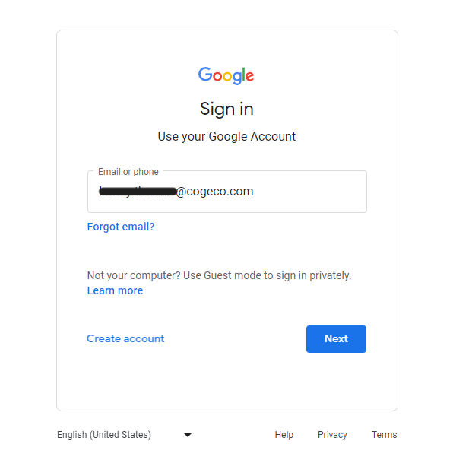This screenshot has width=472, height=457.
Task: Click the capital G in Google logo
Action: 205,74
